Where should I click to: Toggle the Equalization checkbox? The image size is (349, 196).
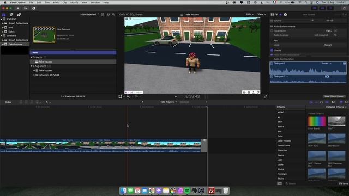point(272,31)
